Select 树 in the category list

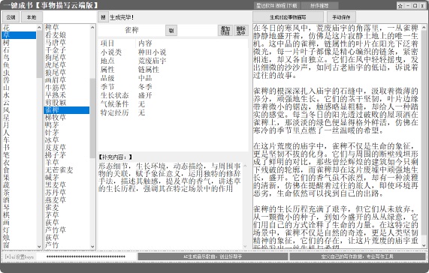point(6,42)
